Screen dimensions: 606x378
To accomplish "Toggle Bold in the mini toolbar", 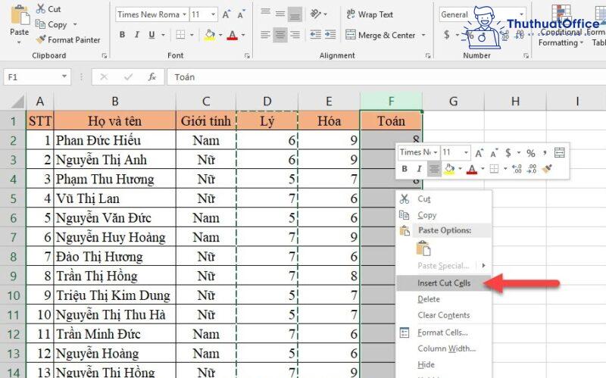I will [405, 169].
